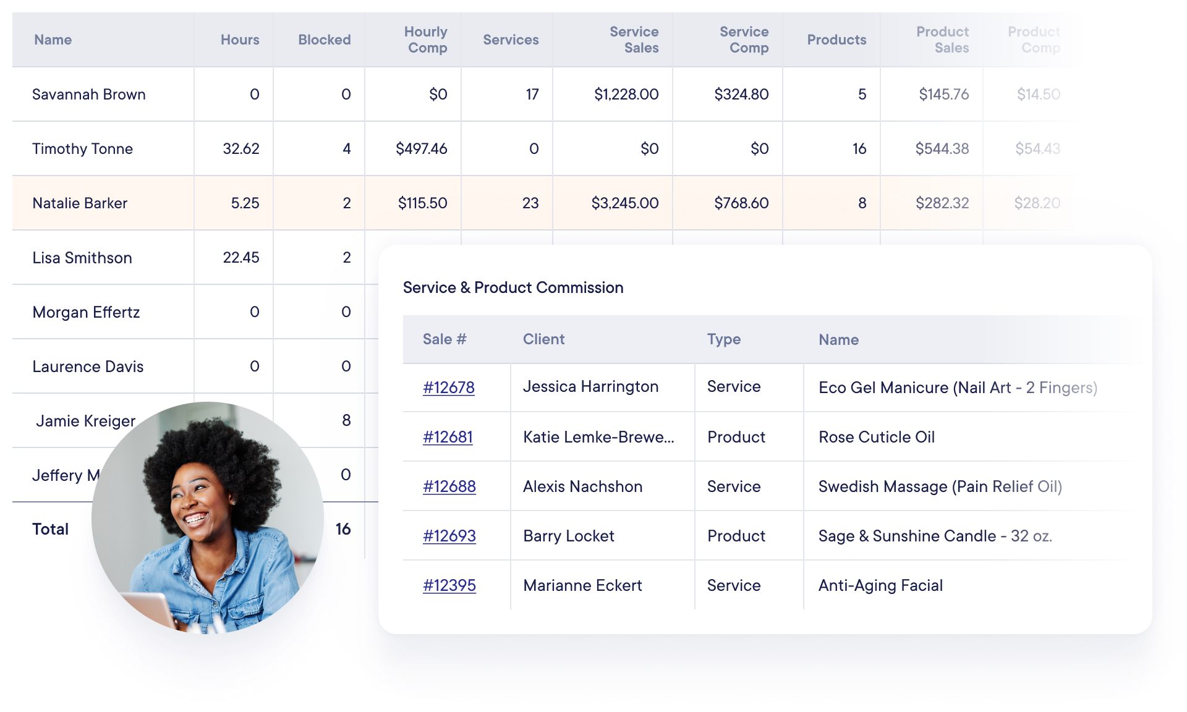Image resolution: width=1187 pixels, height=712 pixels.
Task: Open sale #12681 details link
Action: pyautogui.click(x=447, y=436)
